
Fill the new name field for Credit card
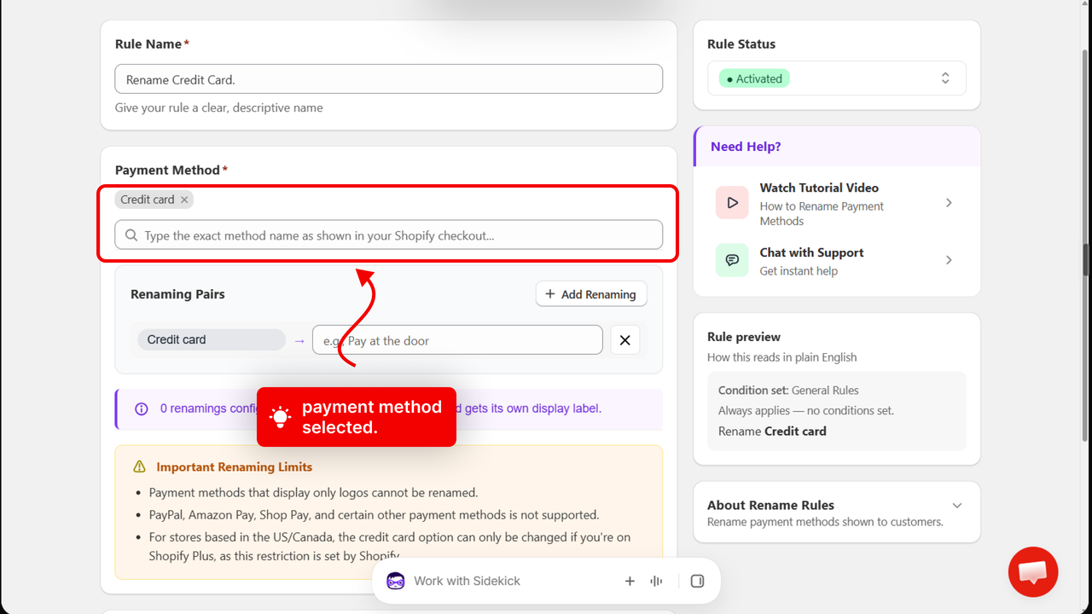click(x=457, y=340)
